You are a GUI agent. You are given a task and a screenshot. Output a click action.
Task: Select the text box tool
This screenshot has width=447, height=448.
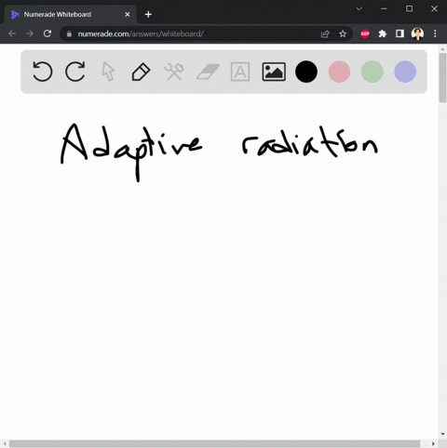point(240,72)
